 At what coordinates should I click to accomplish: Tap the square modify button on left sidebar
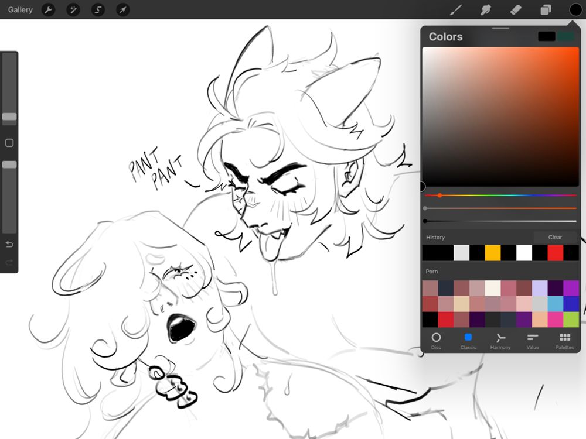(x=9, y=143)
